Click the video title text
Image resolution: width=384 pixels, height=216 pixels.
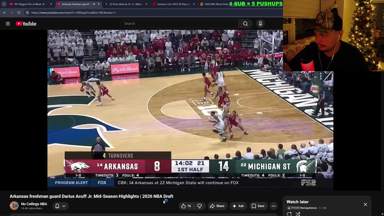point(91,196)
